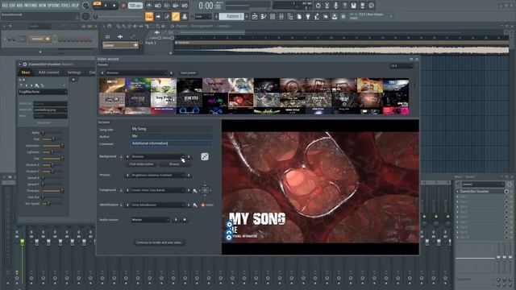Switch to Add content tab in ZGameEditor
The height and width of the screenshot is (290, 516).
pyautogui.click(x=48, y=72)
